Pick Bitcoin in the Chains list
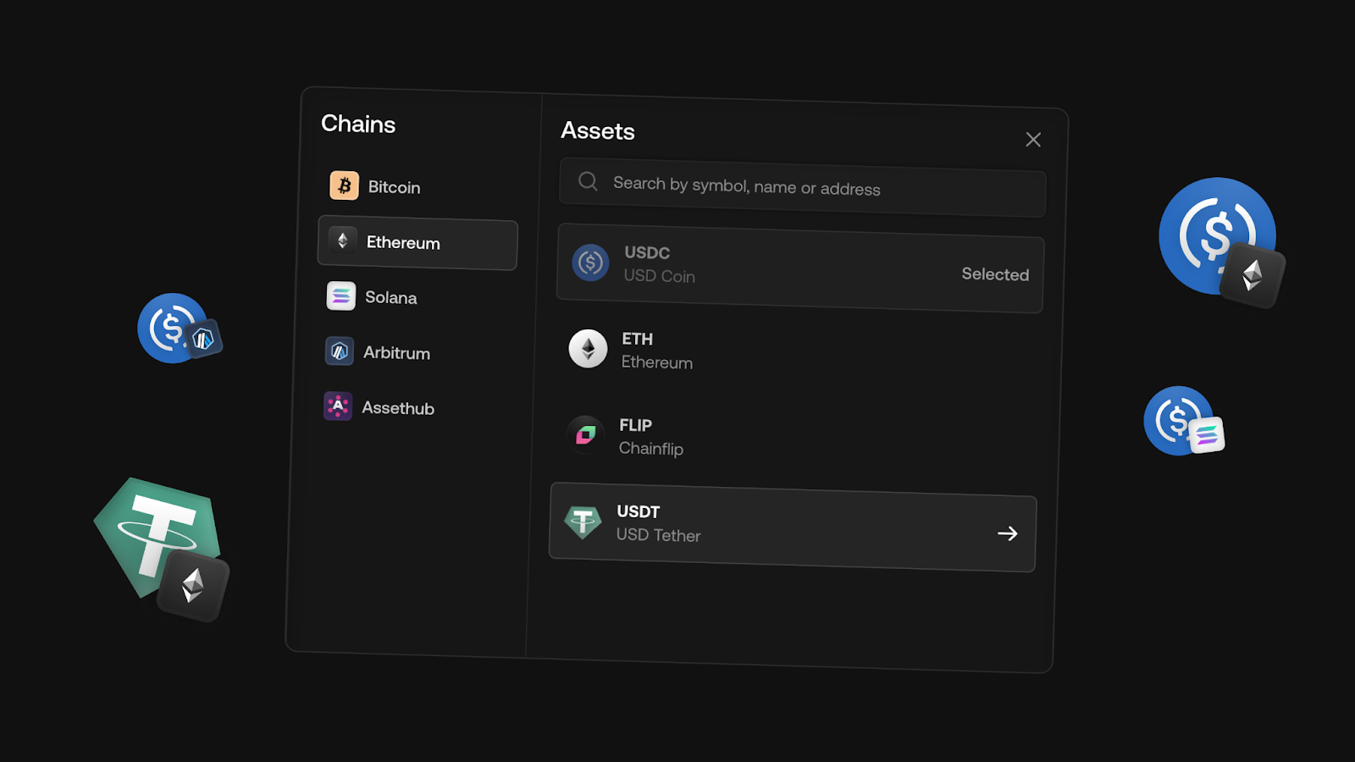1355x762 pixels. point(394,187)
